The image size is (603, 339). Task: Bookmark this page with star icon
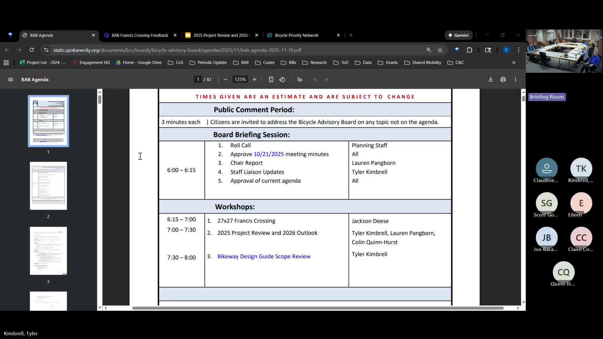point(440,50)
